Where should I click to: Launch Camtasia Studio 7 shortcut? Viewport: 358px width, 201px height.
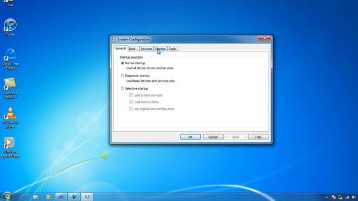coord(10,88)
